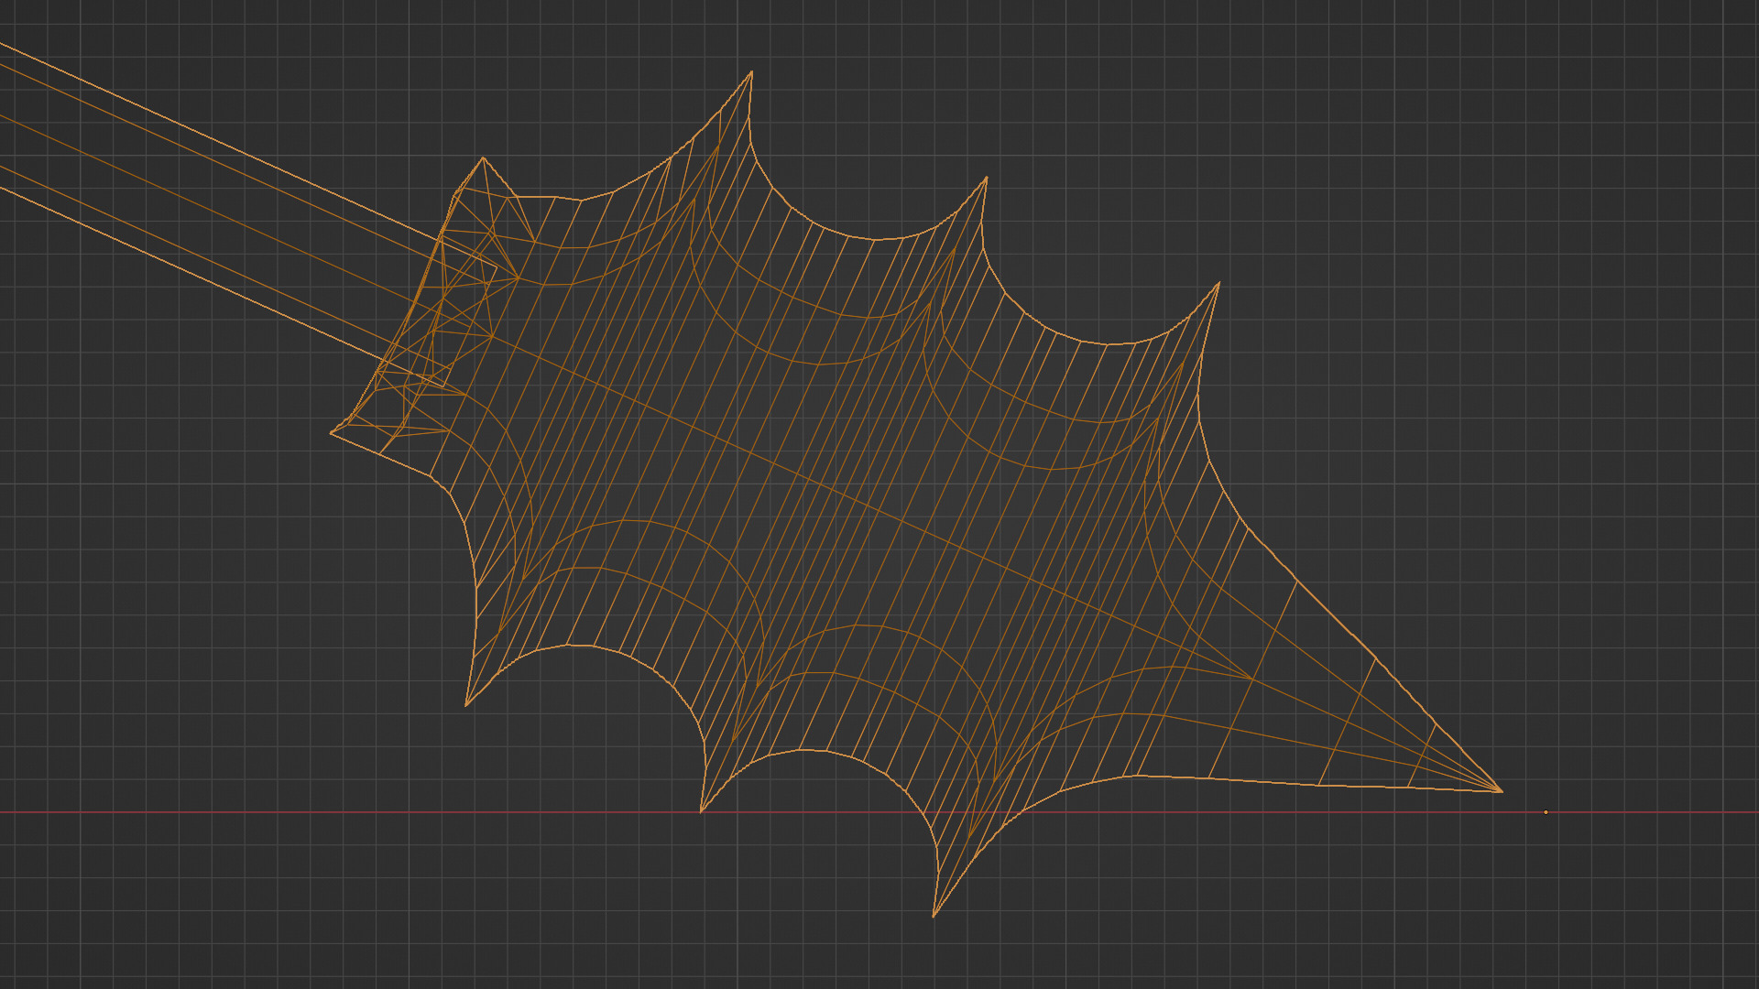Viewport: 1759px width, 989px height.
Task: Click the lower-left spike tip of the blade
Action: click(466, 705)
